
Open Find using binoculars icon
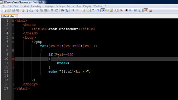point(62,11)
